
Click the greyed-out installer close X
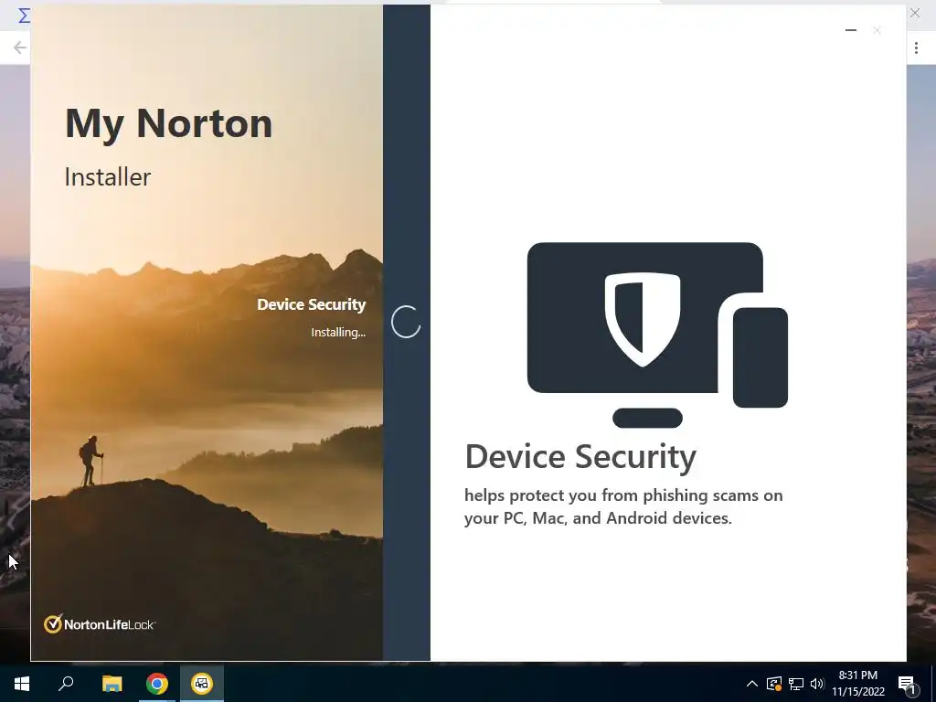(877, 30)
